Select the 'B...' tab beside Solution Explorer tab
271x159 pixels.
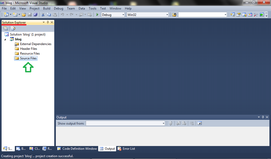pos(21,149)
